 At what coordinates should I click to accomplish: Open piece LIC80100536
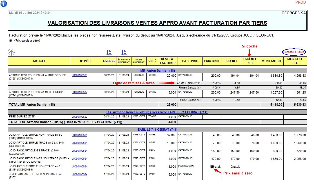pos(79,76)
